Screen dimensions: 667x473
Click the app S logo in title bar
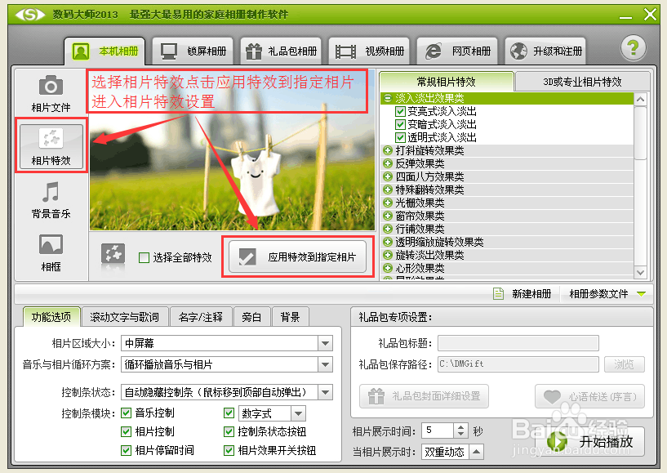(29, 15)
